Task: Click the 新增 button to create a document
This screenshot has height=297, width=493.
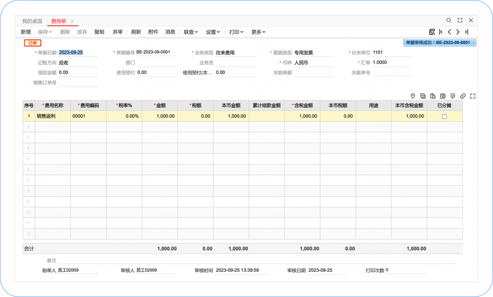Action: click(x=26, y=32)
